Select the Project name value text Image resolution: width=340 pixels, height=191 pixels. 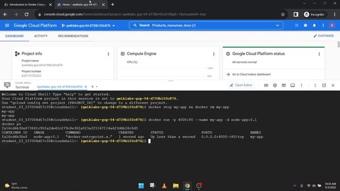42,65
